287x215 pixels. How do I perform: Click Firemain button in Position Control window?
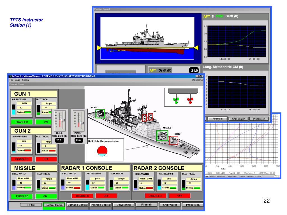217,119
